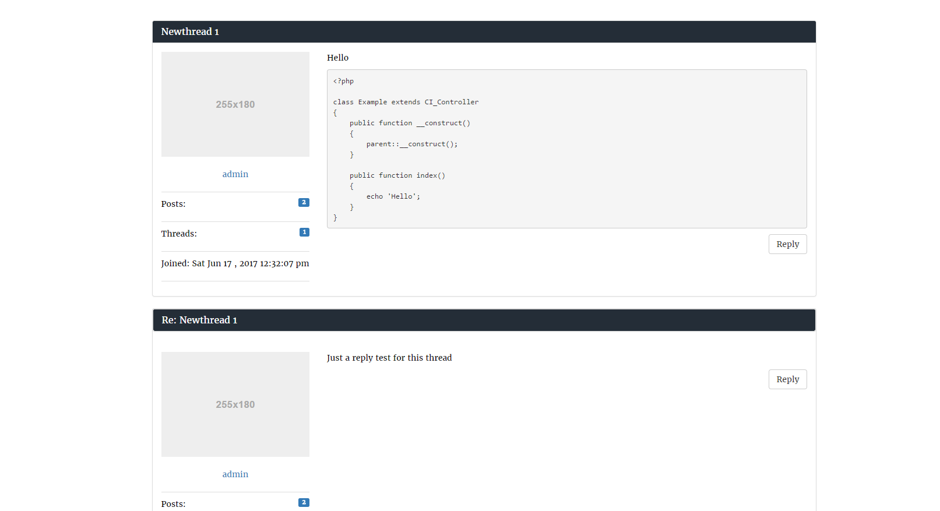
Task: Click Reply on the Newthread 1 code post
Action: [x=787, y=244]
